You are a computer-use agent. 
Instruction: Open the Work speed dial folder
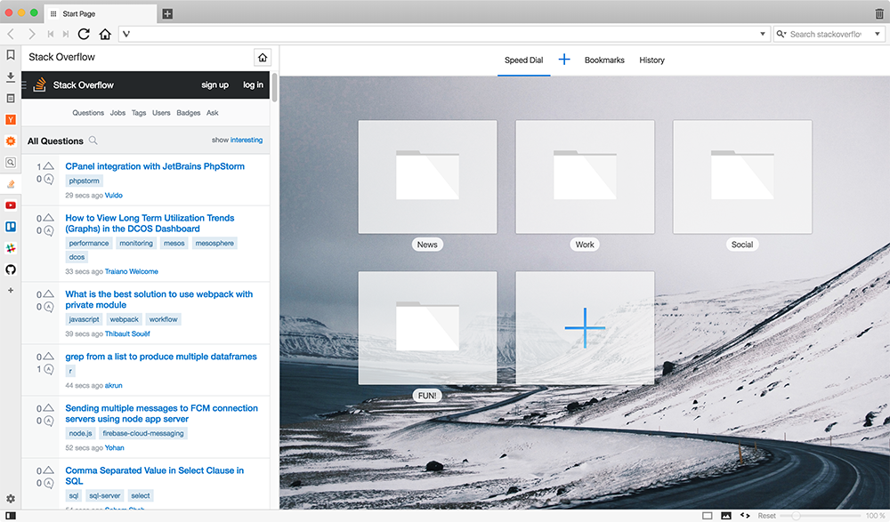(x=585, y=177)
